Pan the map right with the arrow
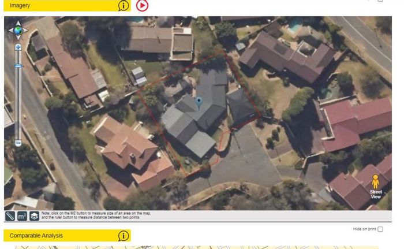Screen dimensions: 404x249 coord(25,31)
